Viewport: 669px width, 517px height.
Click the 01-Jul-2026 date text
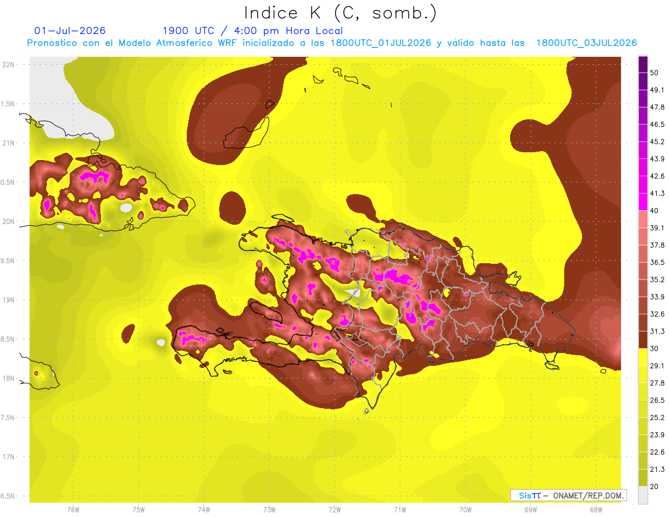70,31
